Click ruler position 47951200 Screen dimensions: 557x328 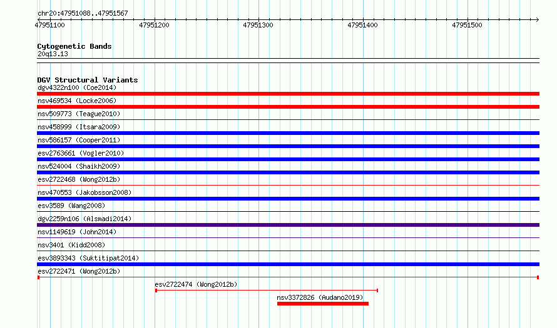click(154, 25)
